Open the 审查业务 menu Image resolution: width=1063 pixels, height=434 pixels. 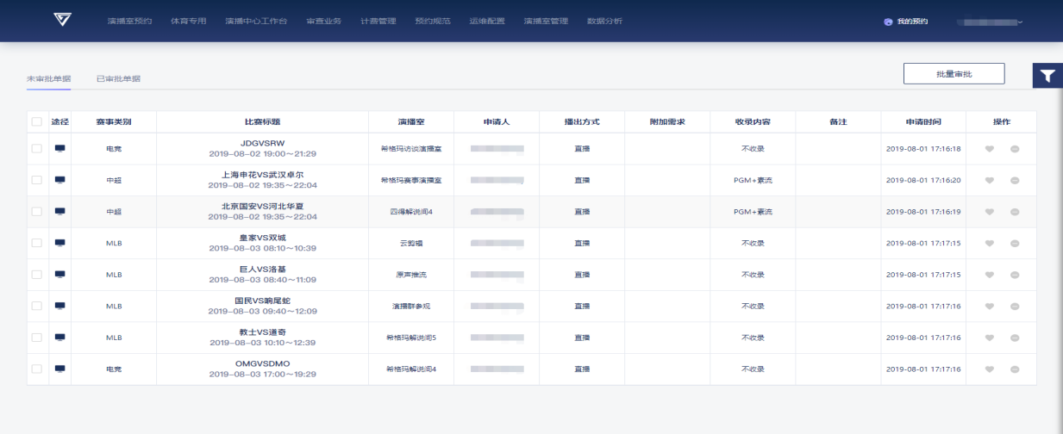323,21
